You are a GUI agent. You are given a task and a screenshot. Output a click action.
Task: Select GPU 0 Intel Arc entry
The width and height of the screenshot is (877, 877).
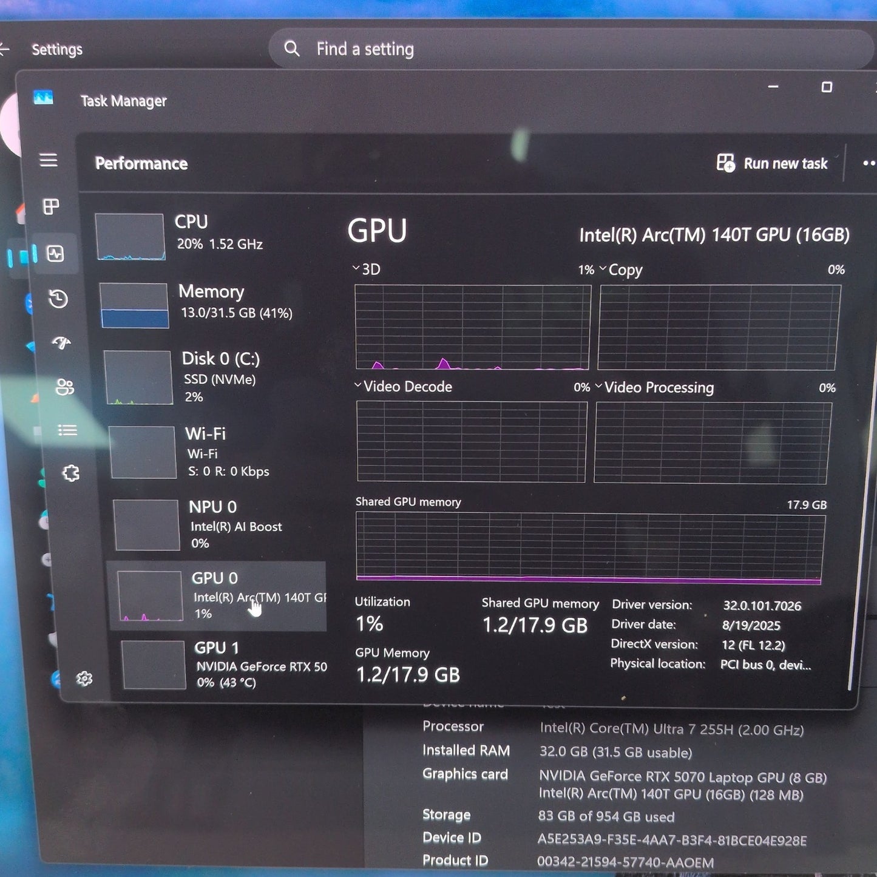pos(217,596)
